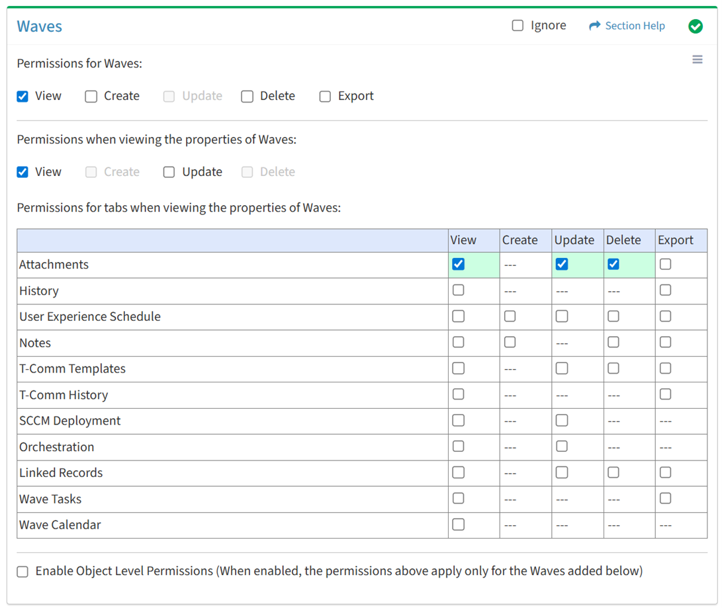Check the Delete permission for Waves

click(x=248, y=97)
